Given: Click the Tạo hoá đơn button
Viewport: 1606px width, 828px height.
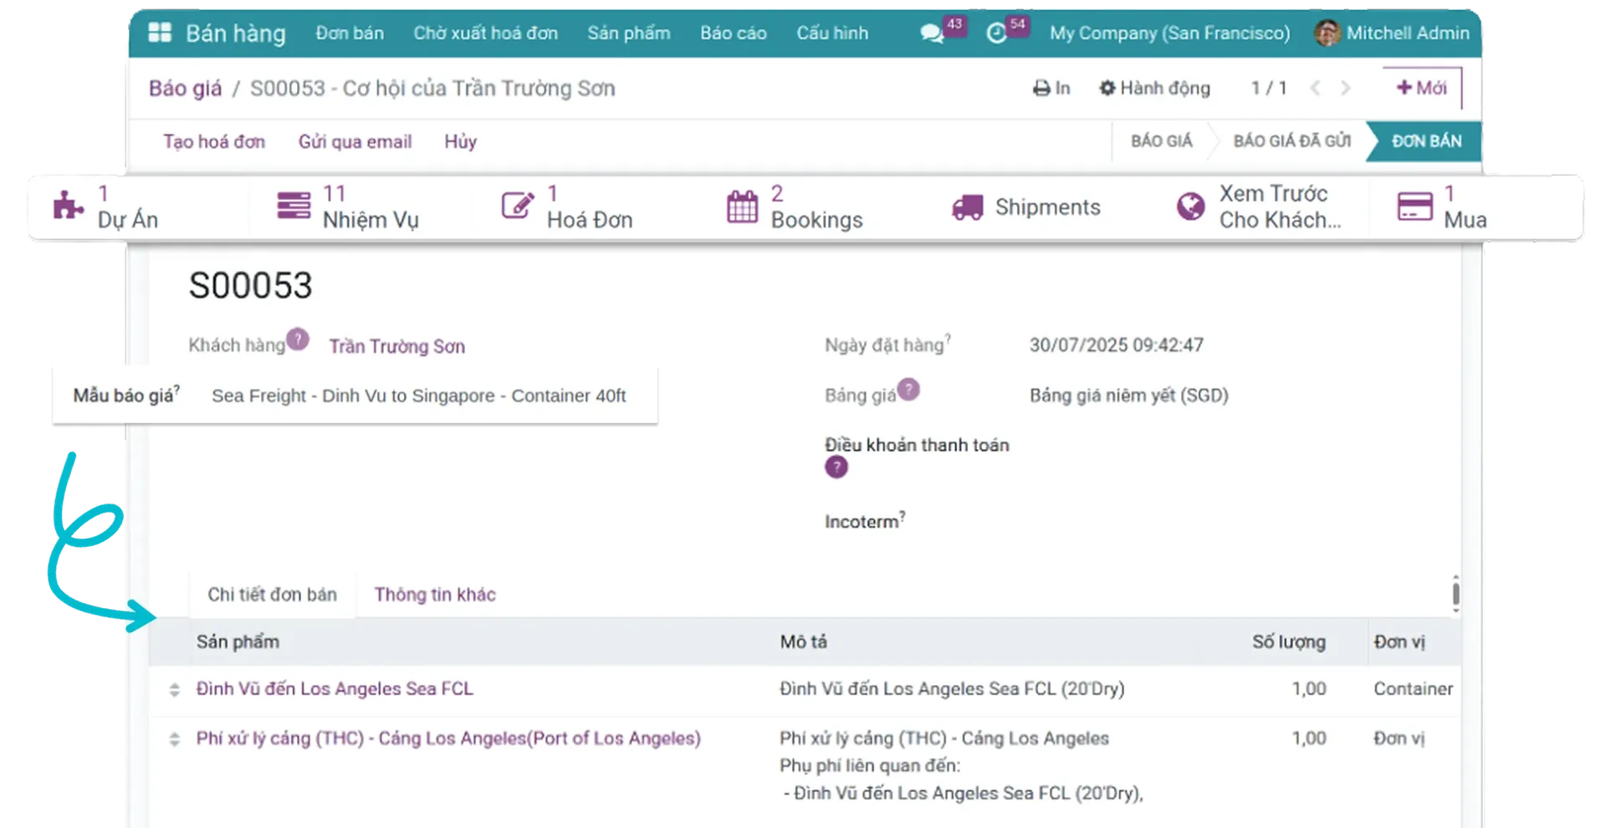Looking at the screenshot, I should point(214,141).
